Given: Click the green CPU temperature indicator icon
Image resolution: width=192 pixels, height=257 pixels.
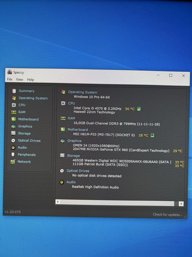Looking at the screenshot, I should tap(139, 109).
